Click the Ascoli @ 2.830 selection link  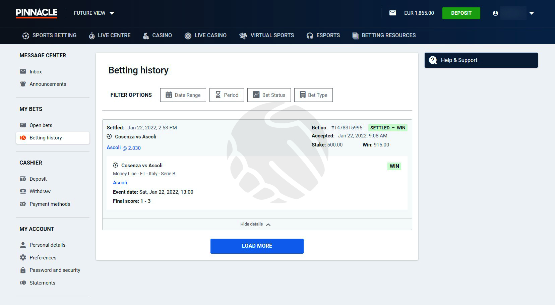(x=124, y=148)
